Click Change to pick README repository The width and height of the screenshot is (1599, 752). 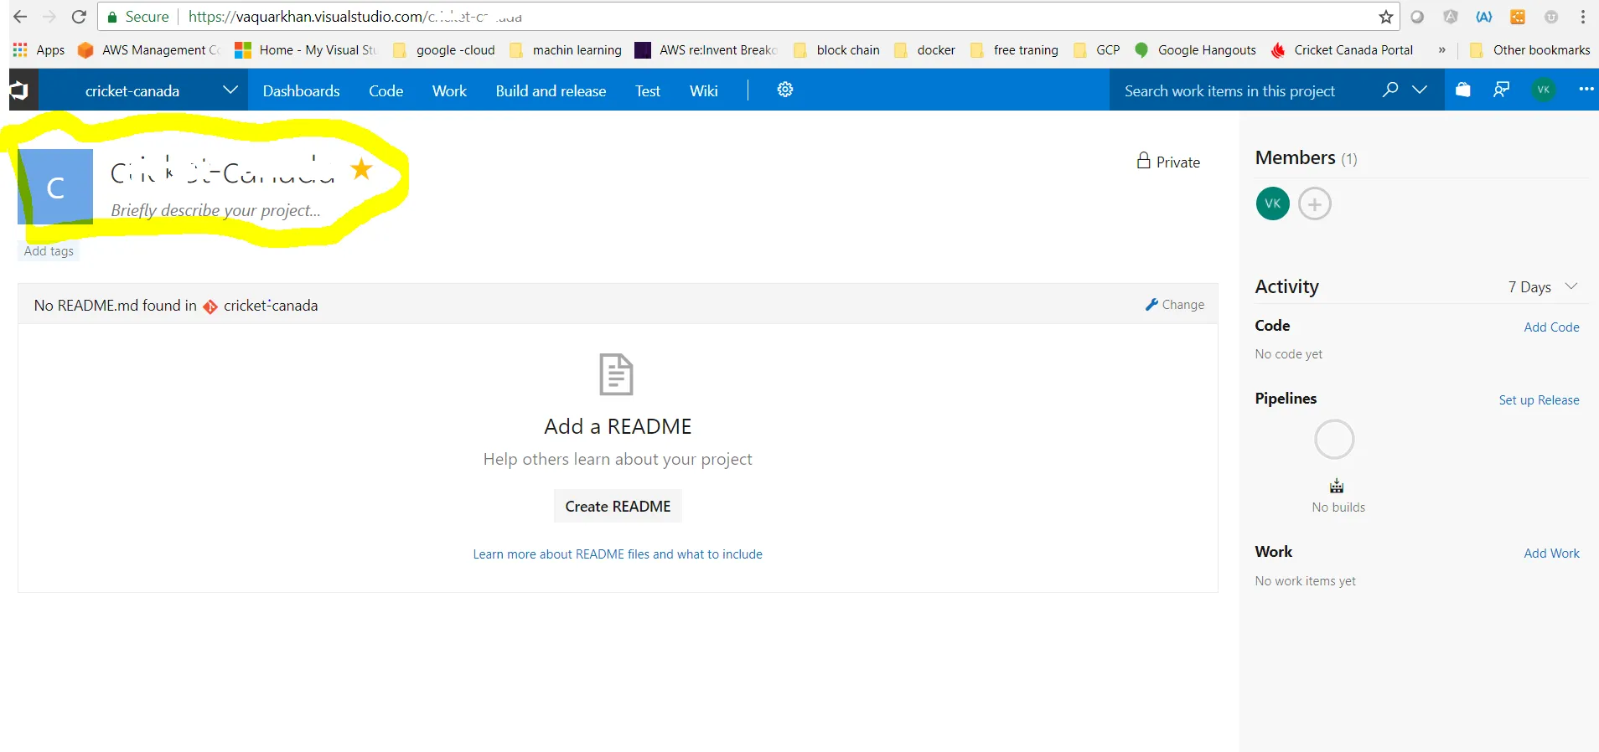[x=1175, y=305]
